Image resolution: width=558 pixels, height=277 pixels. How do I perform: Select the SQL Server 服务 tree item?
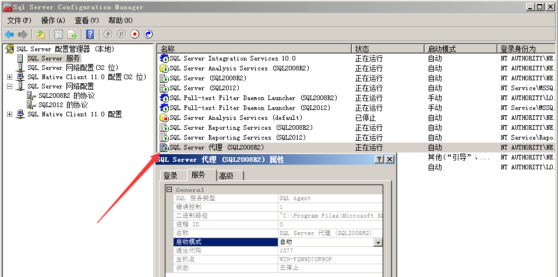[54, 58]
